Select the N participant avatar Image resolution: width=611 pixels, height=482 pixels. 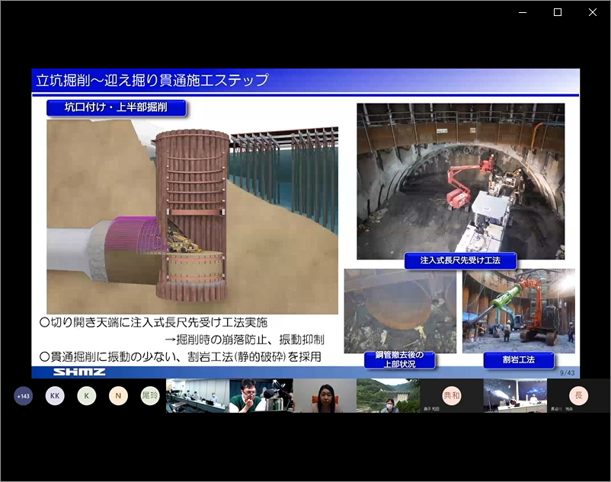tap(118, 396)
